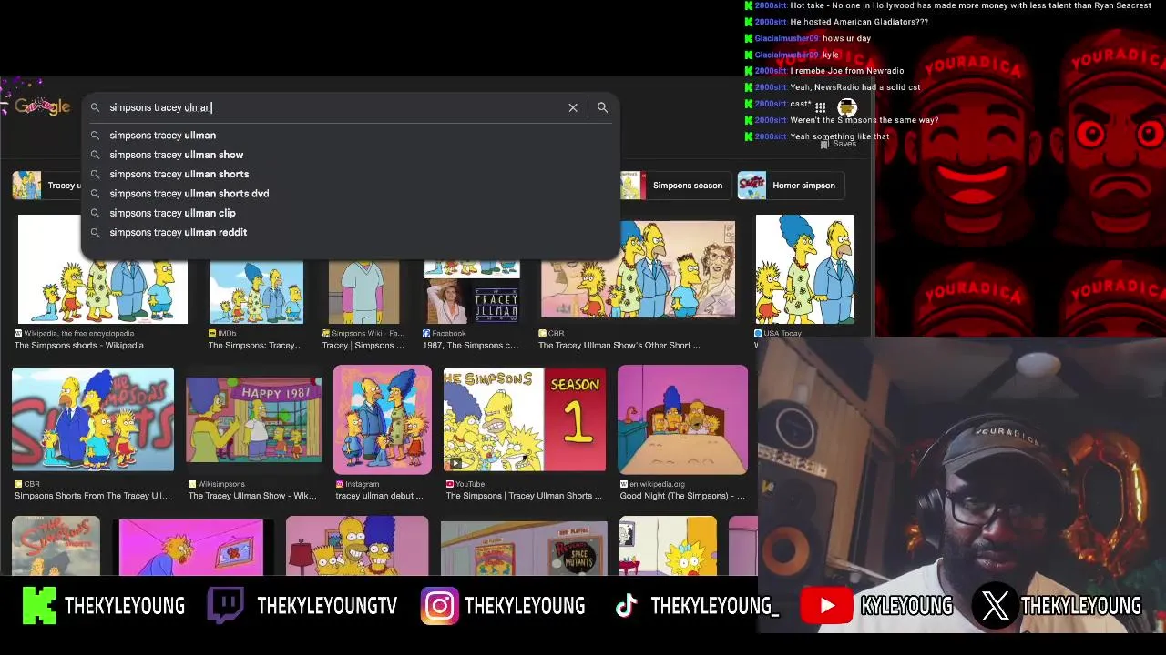The width and height of the screenshot is (1166, 655).
Task: Open the Google apps grid icon
Action: [821, 107]
